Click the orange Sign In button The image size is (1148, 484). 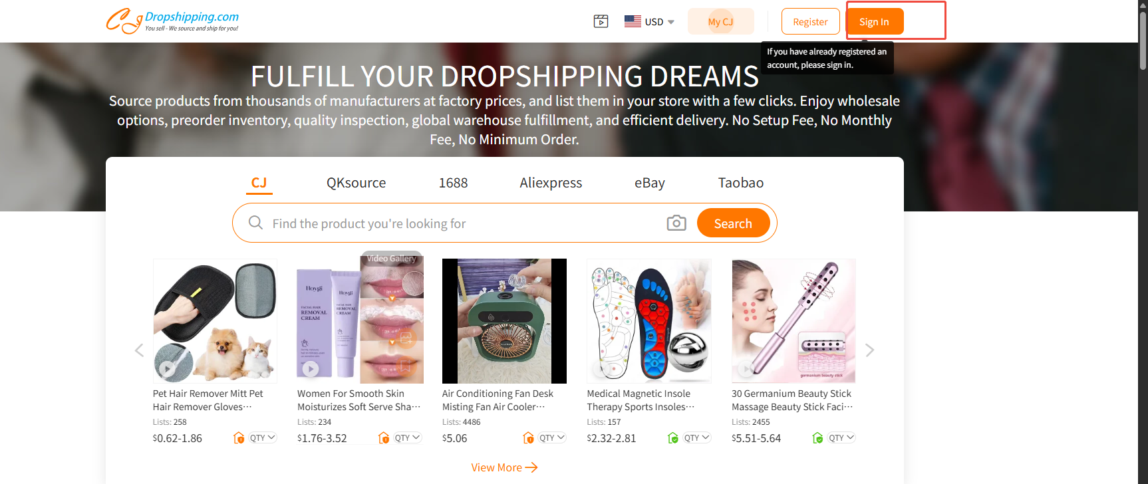coord(874,22)
